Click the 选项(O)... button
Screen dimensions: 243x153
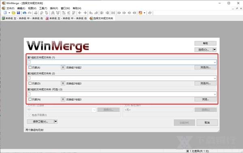click(x=204, y=49)
